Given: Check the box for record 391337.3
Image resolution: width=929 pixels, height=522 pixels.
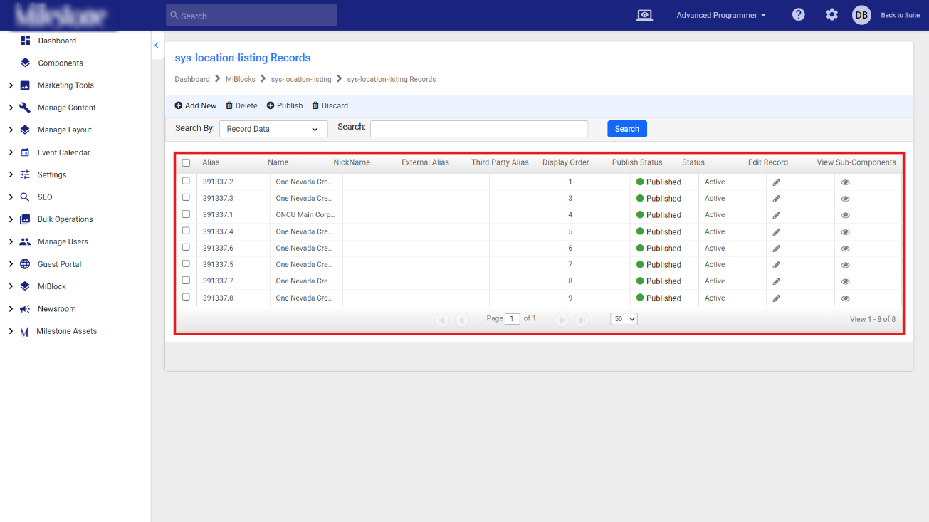Looking at the screenshot, I should point(186,198).
